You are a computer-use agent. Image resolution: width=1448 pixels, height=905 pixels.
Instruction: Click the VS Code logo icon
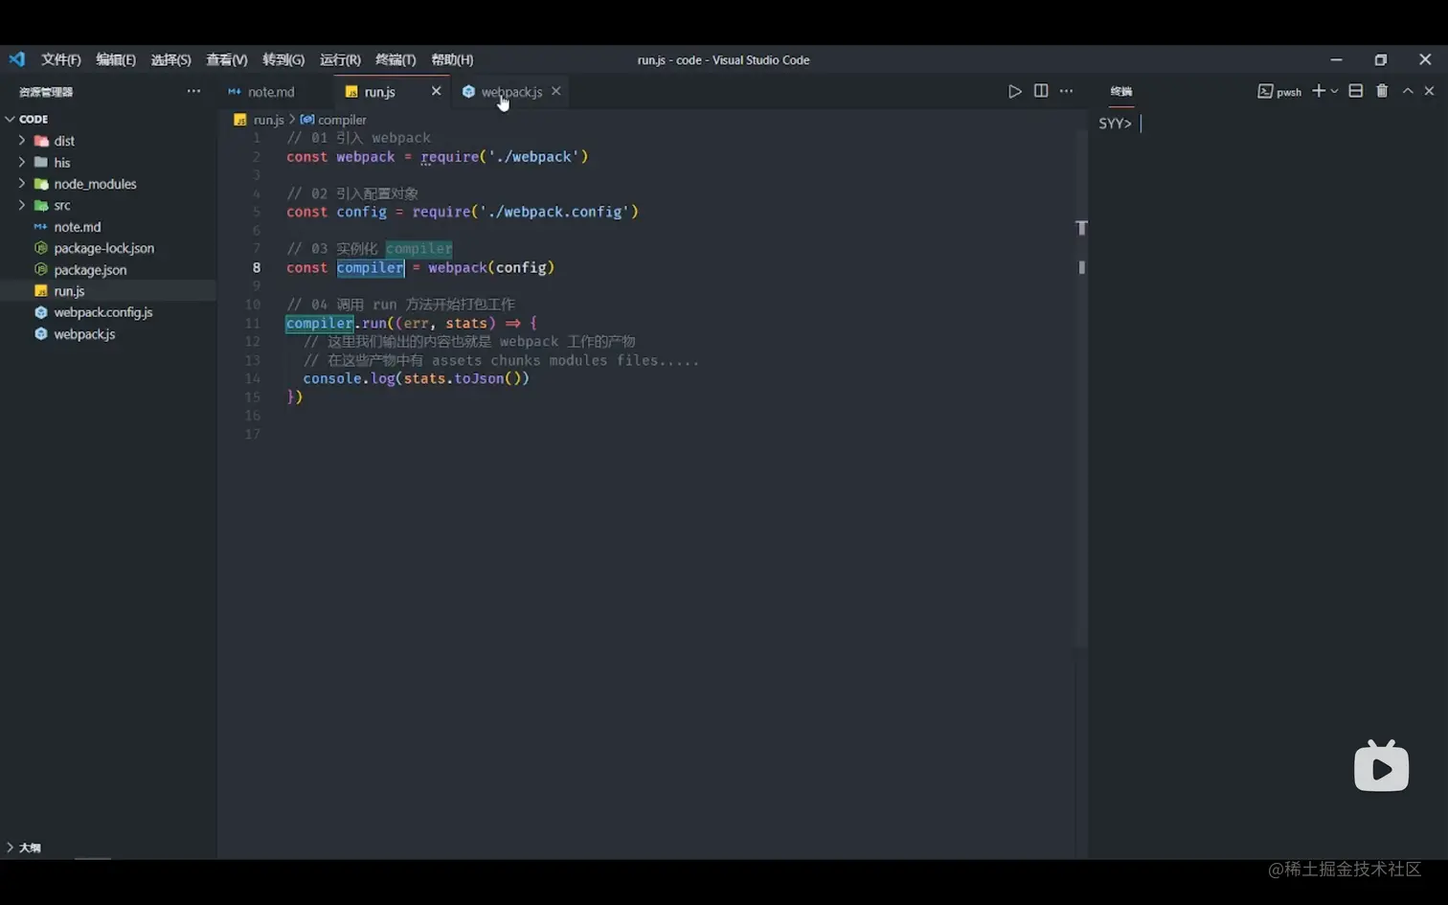[17, 59]
